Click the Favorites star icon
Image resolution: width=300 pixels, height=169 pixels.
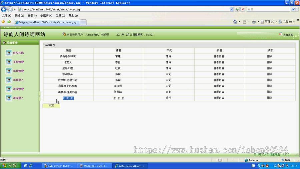(x=3, y=22)
